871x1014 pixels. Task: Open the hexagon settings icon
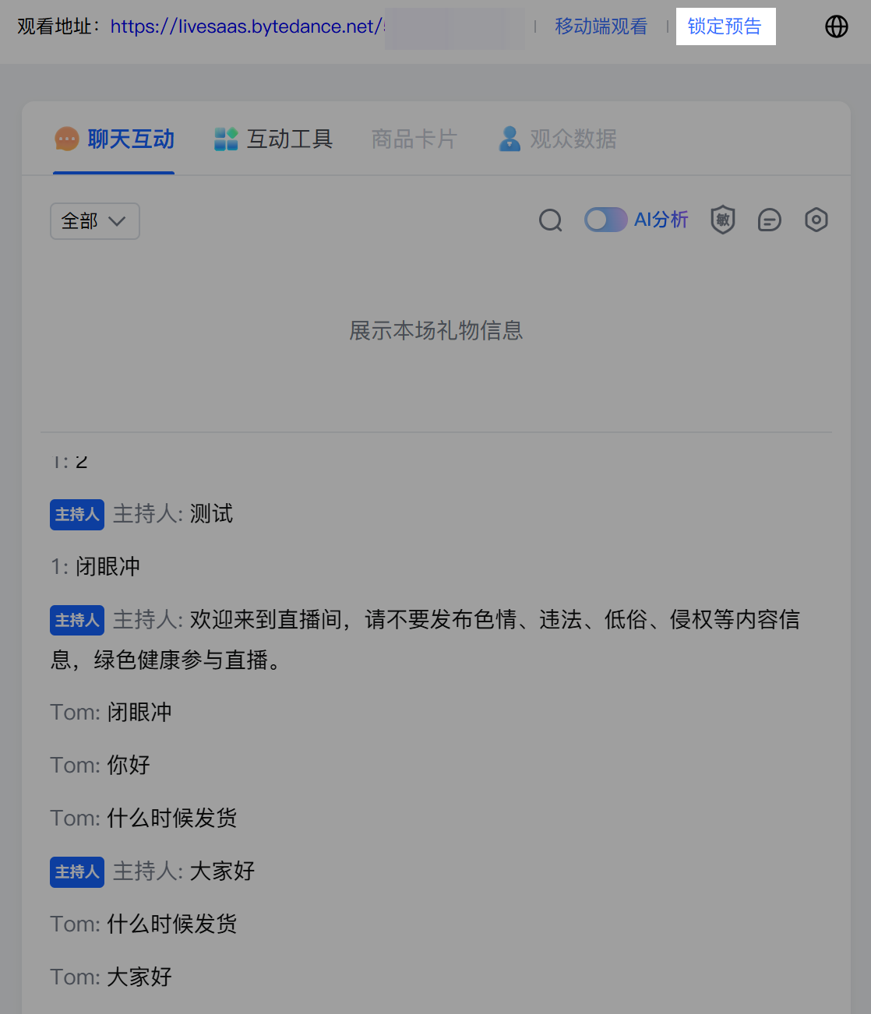click(816, 220)
